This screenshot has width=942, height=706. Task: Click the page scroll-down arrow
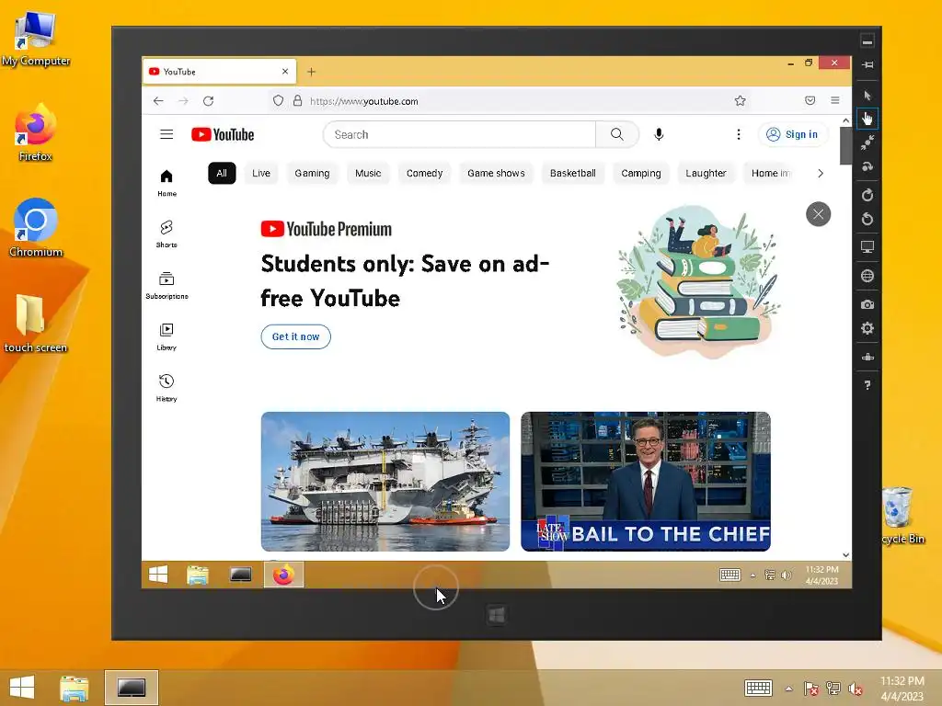click(846, 555)
